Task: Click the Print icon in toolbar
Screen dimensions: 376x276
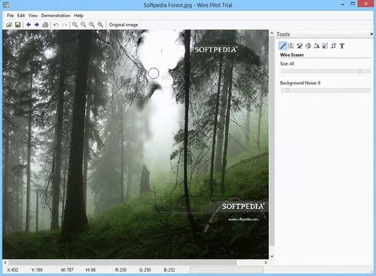Action: [46, 24]
